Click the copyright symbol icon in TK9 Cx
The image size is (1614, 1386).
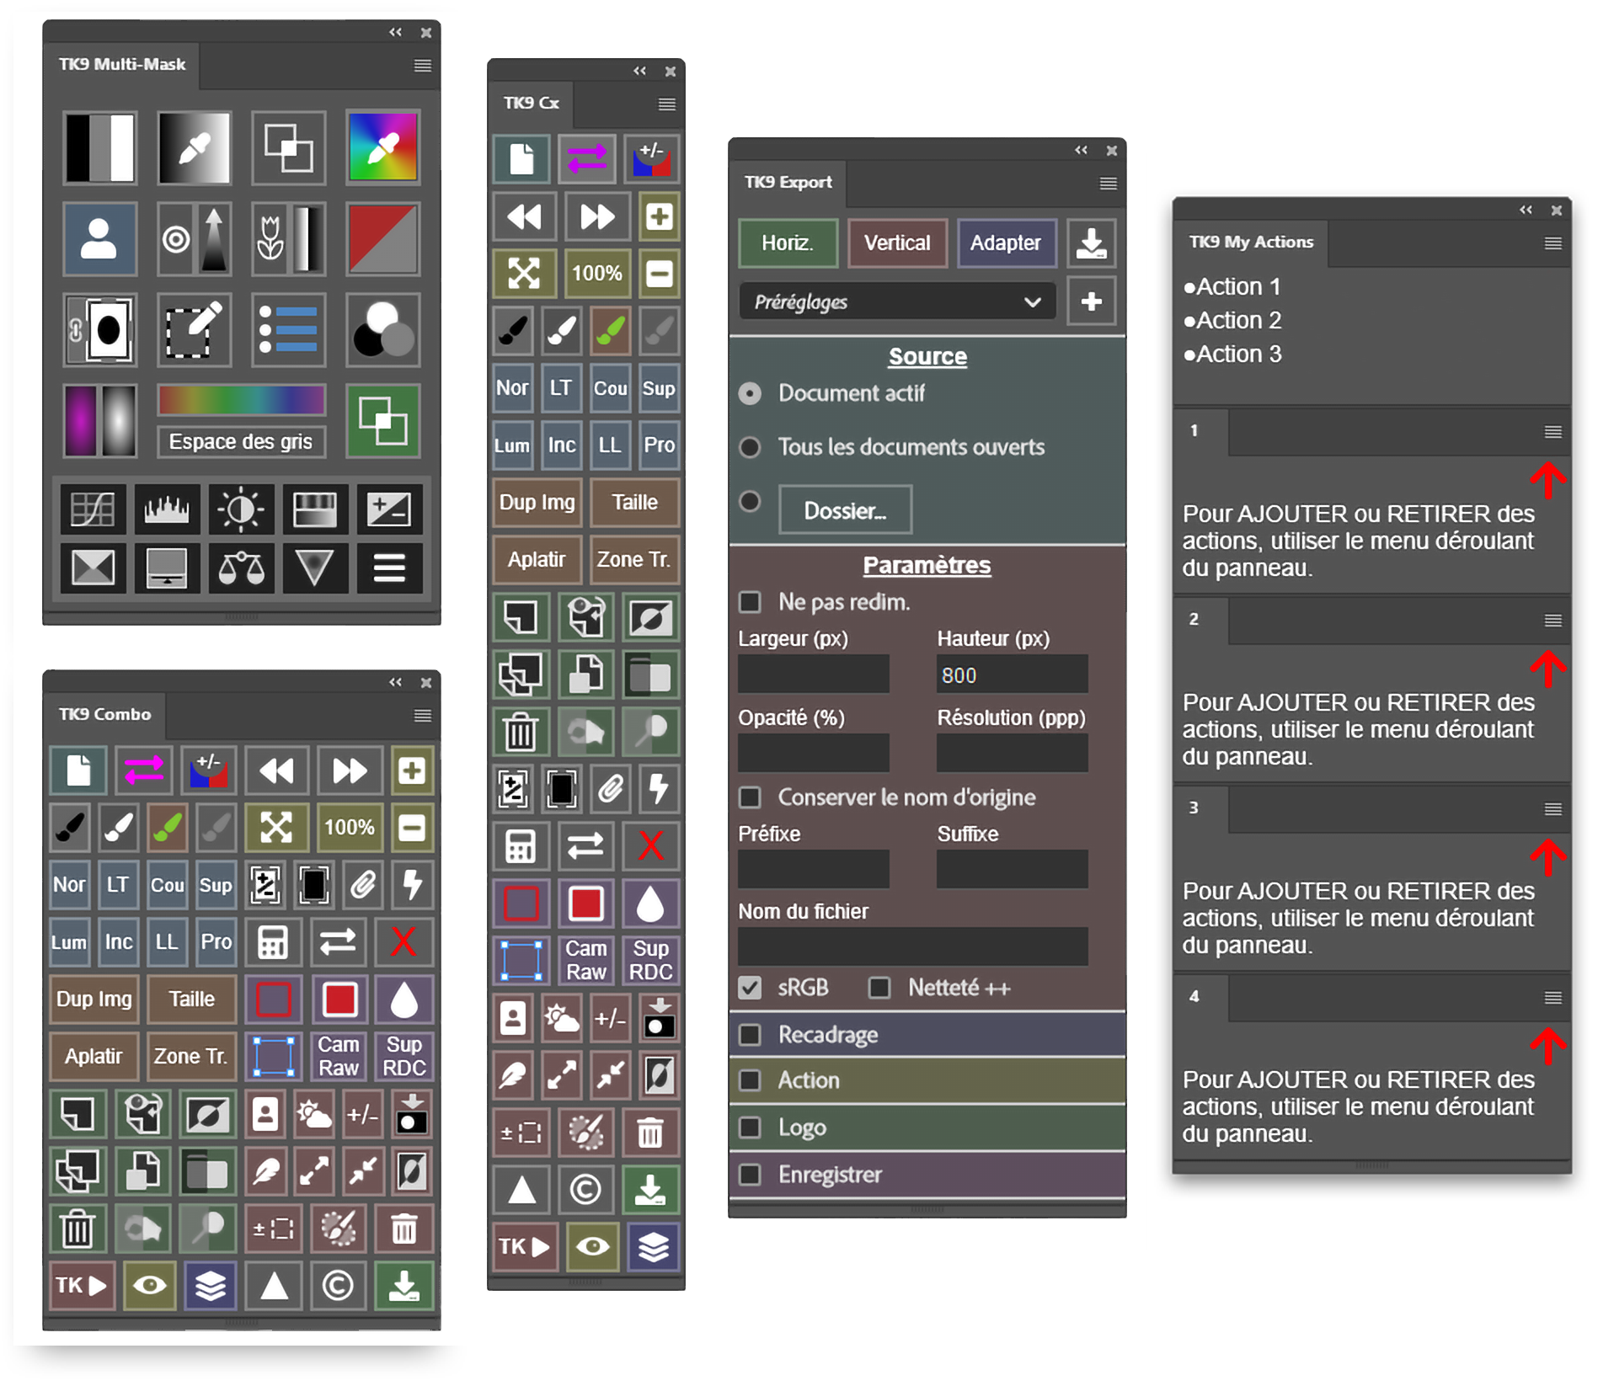pos(585,1189)
